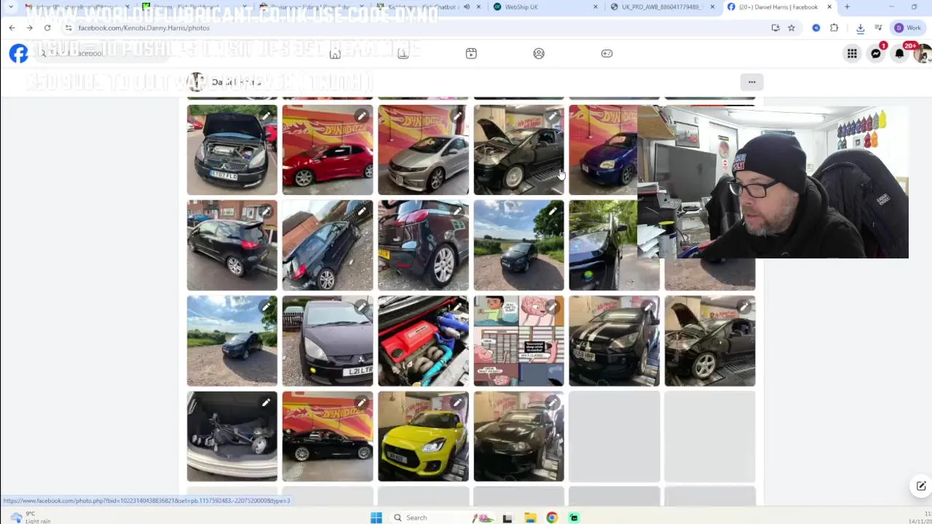Open the three-dot options button near profile name
This screenshot has height=524, width=932.
pos(751,82)
